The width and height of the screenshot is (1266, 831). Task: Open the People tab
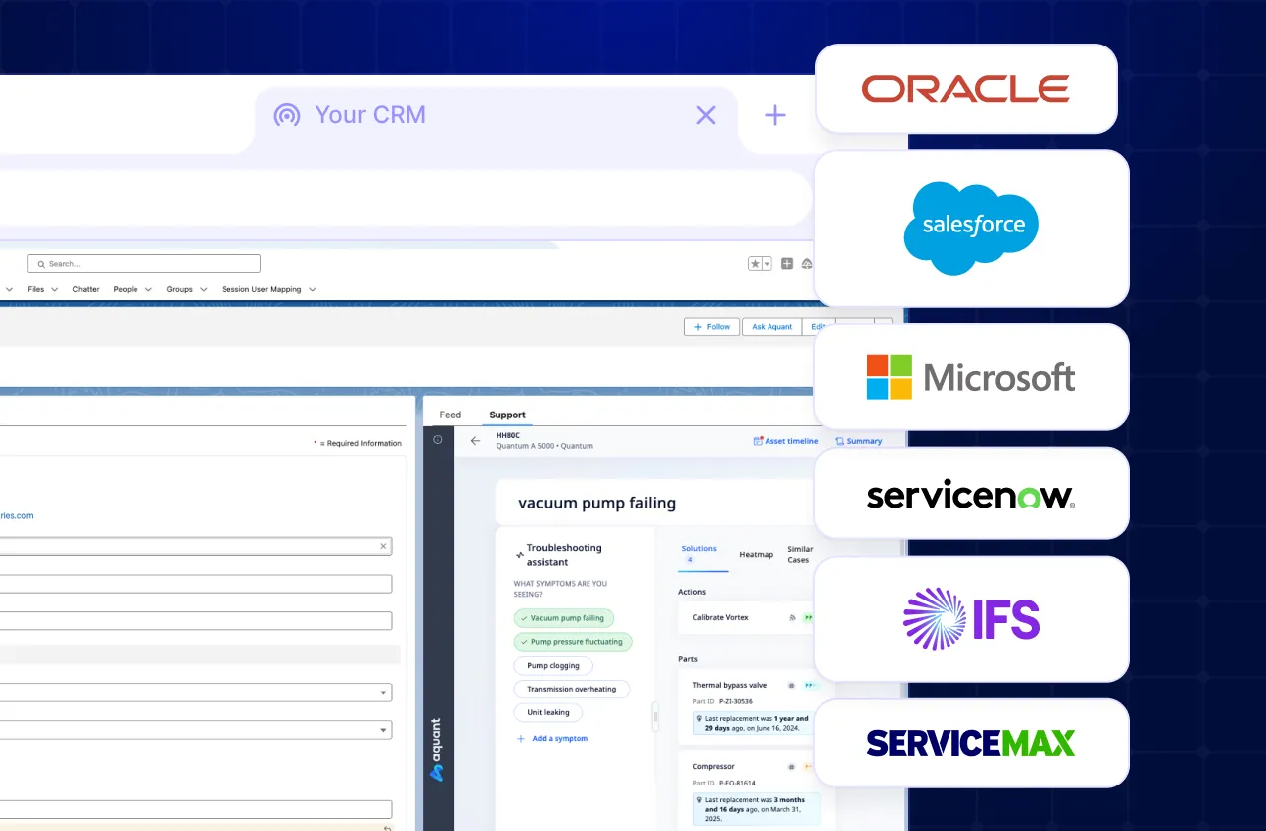[126, 289]
